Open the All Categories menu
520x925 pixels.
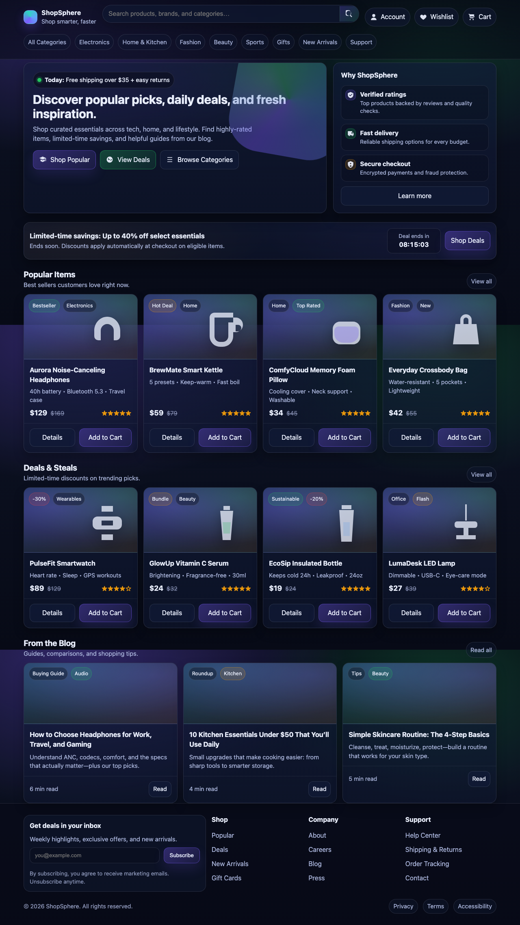click(x=47, y=42)
